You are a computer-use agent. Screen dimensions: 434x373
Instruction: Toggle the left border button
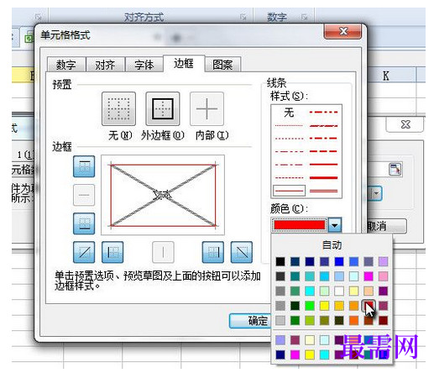point(112,252)
